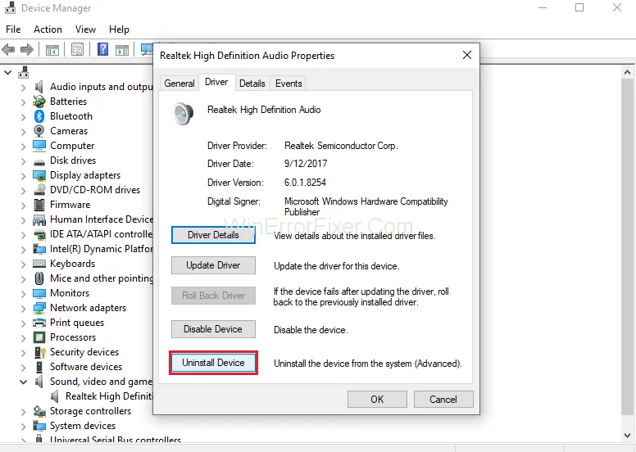Expand the Batteries tree node
The height and width of the screenshot is (452, 636).
click(23, 102)
